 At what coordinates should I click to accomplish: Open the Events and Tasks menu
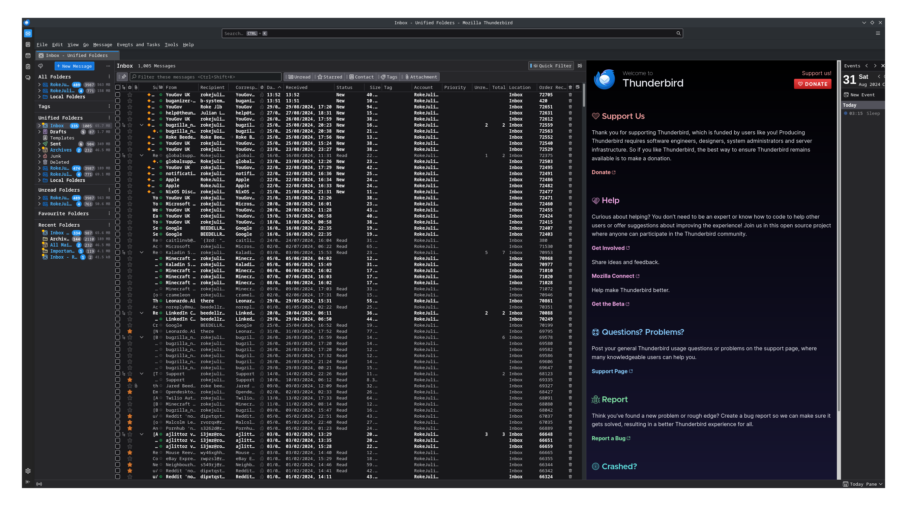[x=138, y=44]
